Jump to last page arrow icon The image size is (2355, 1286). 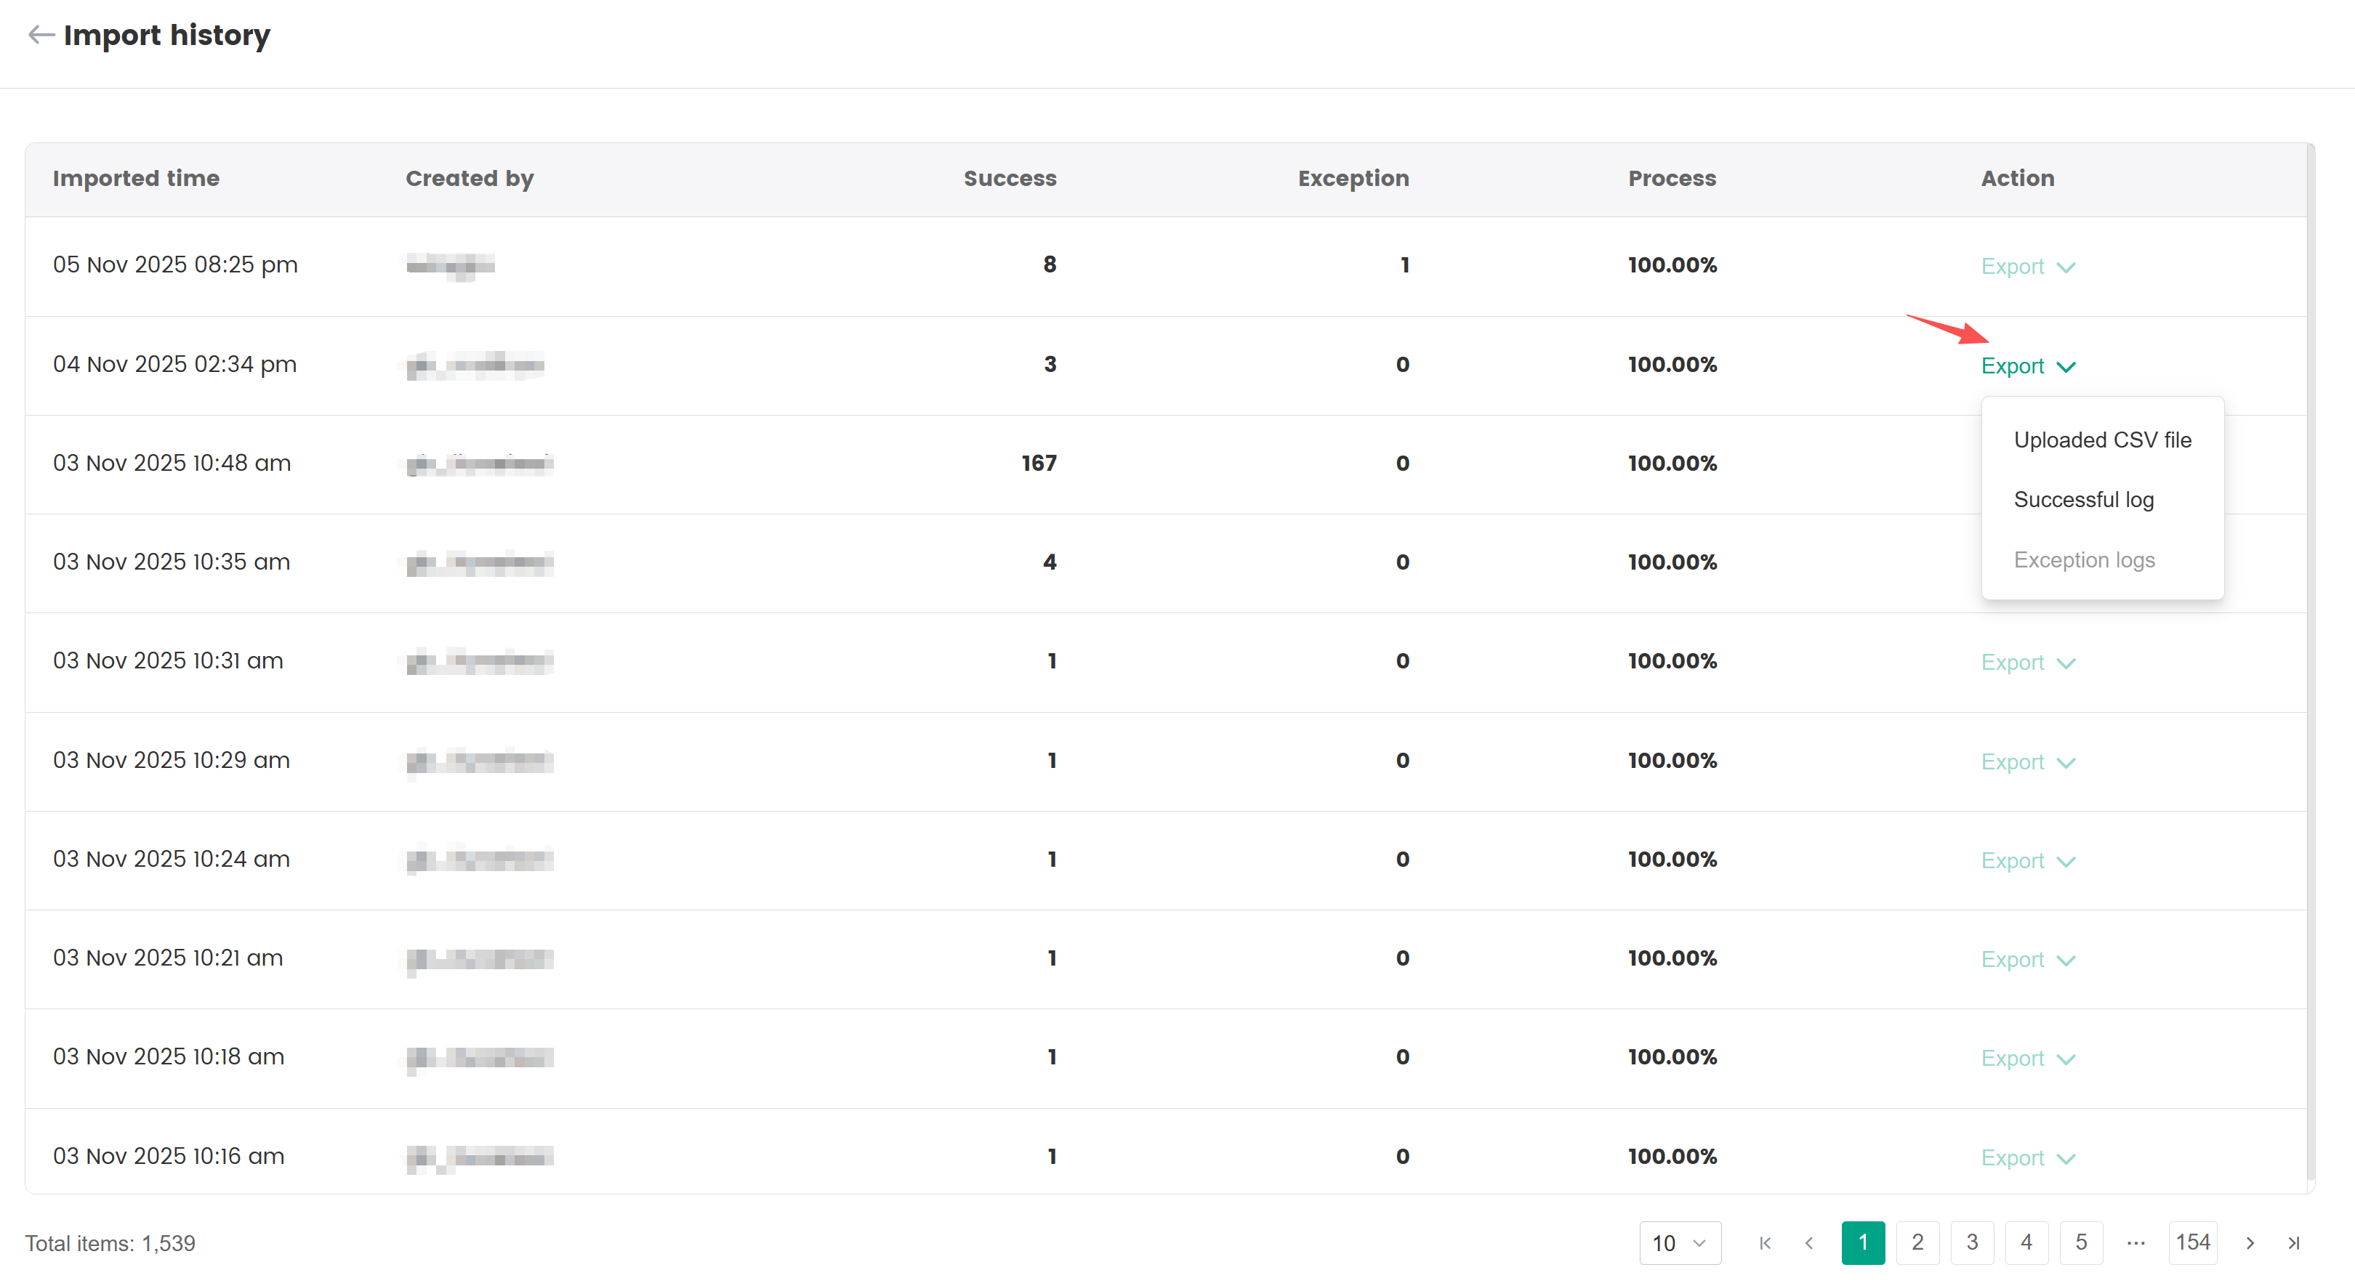tap(2294, 1243)
